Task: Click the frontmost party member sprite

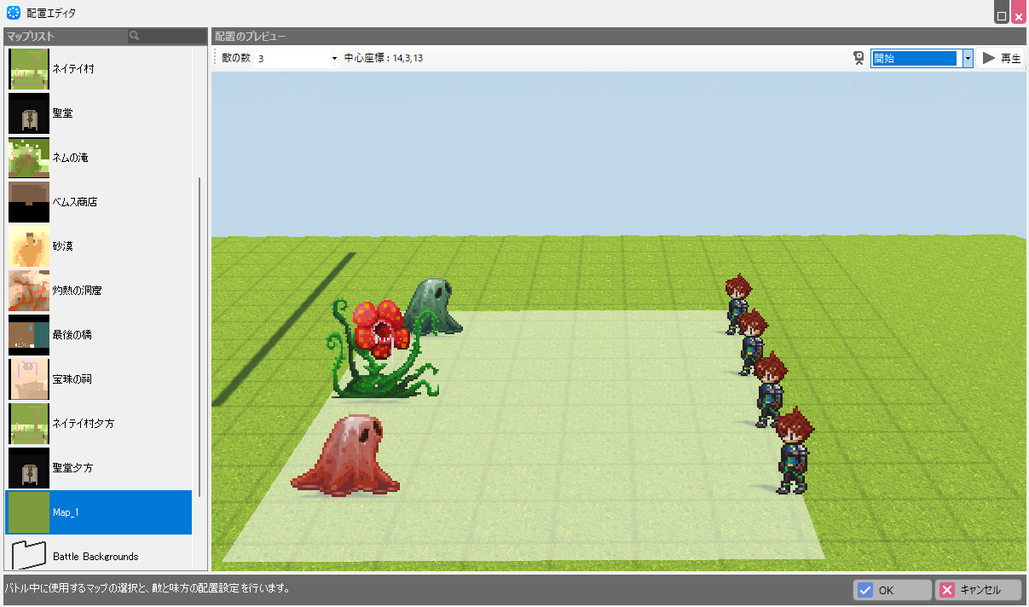Action: pyautogui.click(x=795, y=451)
